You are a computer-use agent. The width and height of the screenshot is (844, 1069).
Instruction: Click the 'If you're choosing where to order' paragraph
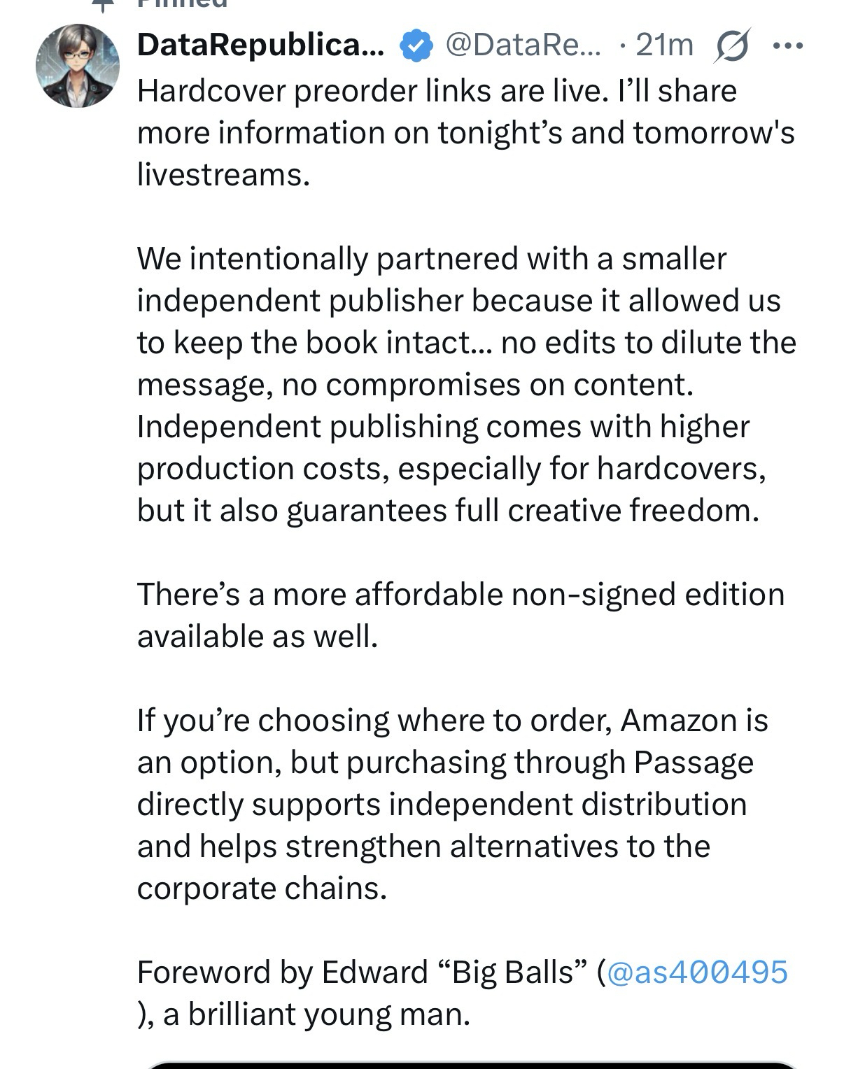[x=452, y=804]
